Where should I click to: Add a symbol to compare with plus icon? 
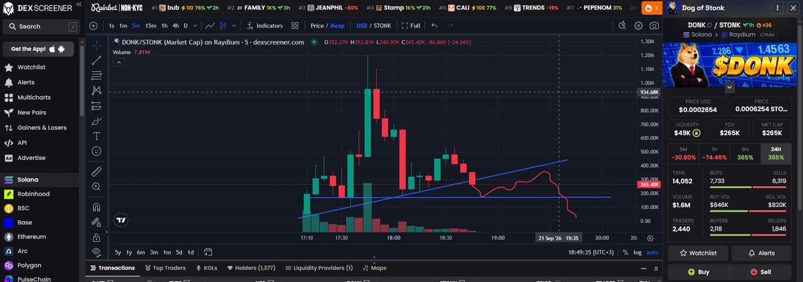coord(93,25)
